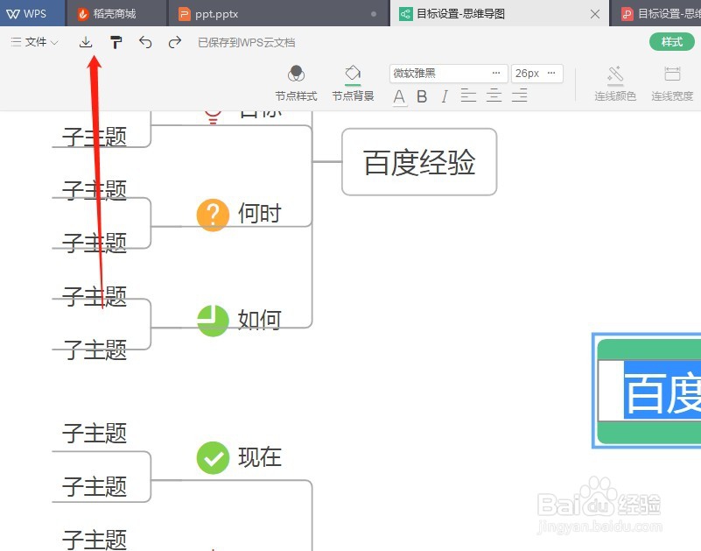Open the 连线宽度 line width tool

(672, 83)
